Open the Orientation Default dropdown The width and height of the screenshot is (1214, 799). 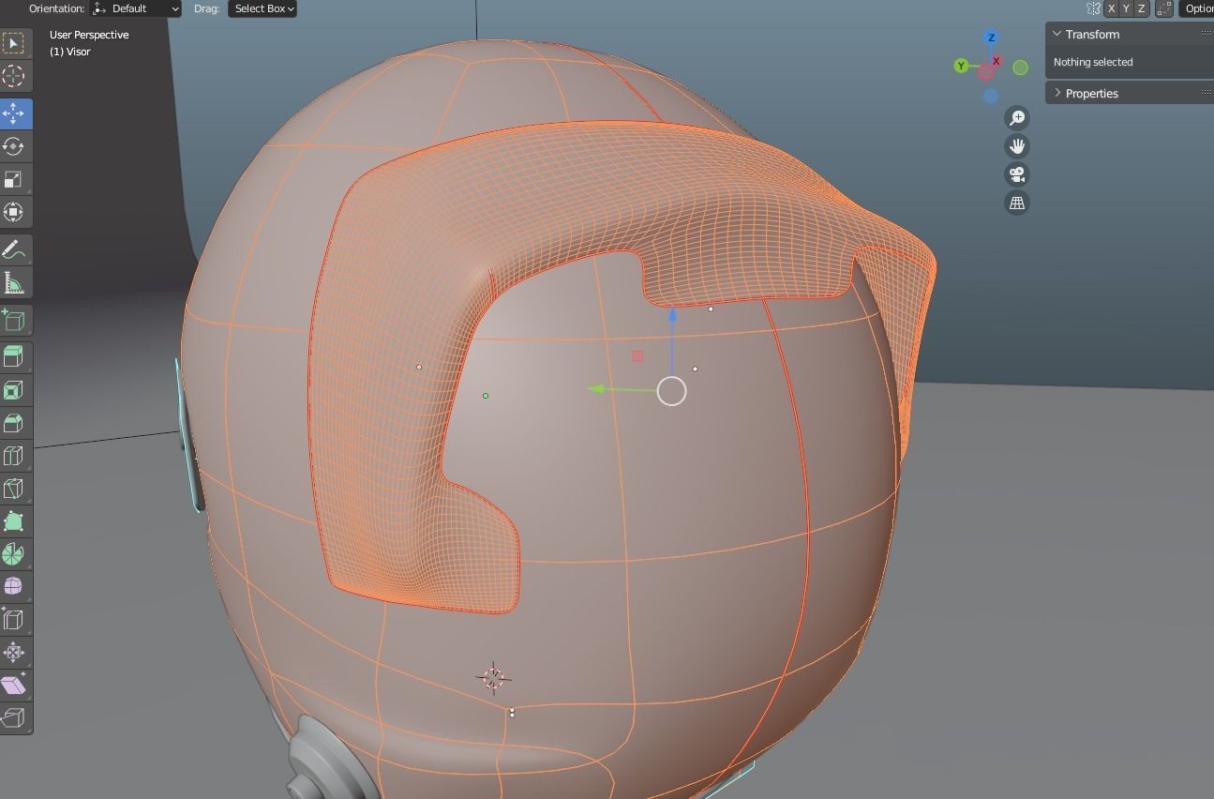point(136,8)
